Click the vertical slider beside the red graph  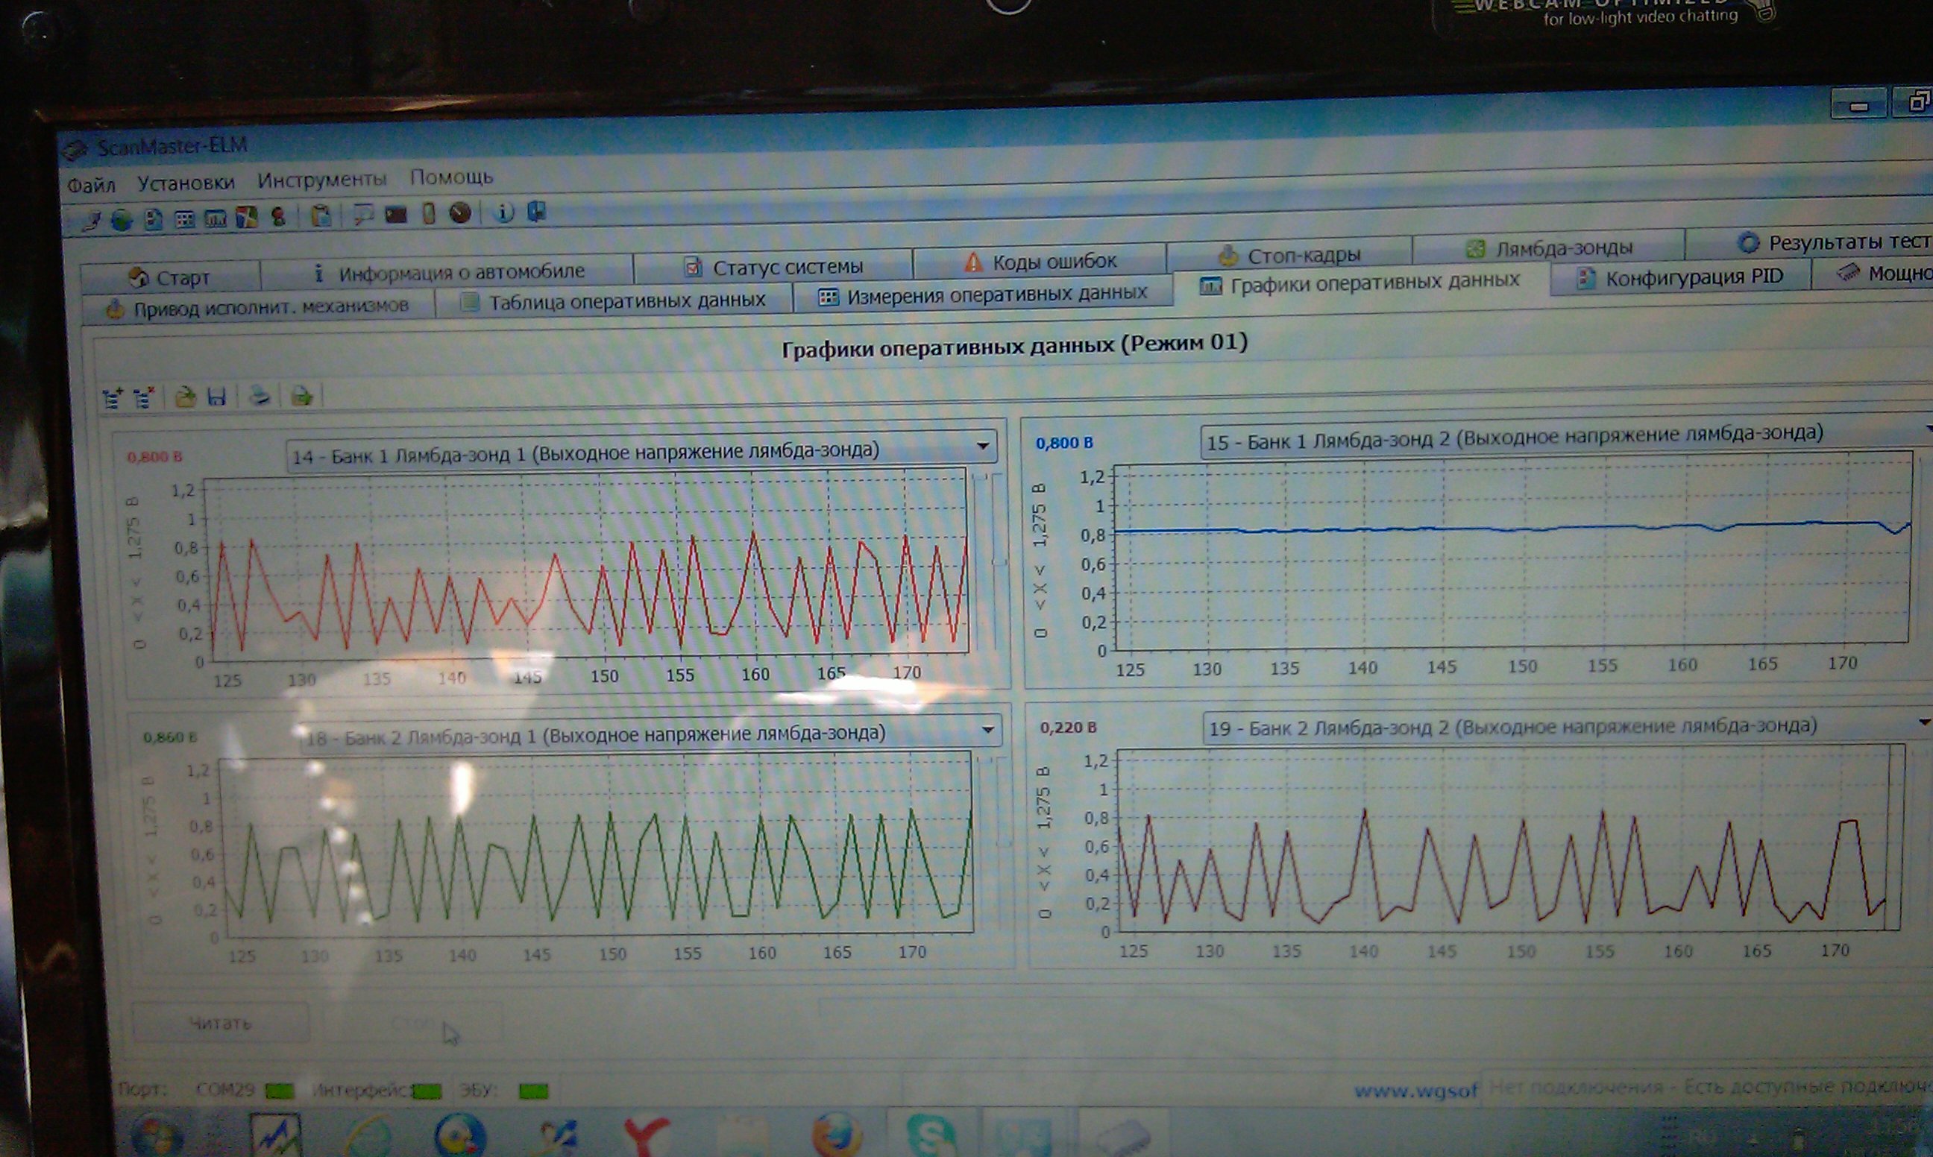coord(998,561)
